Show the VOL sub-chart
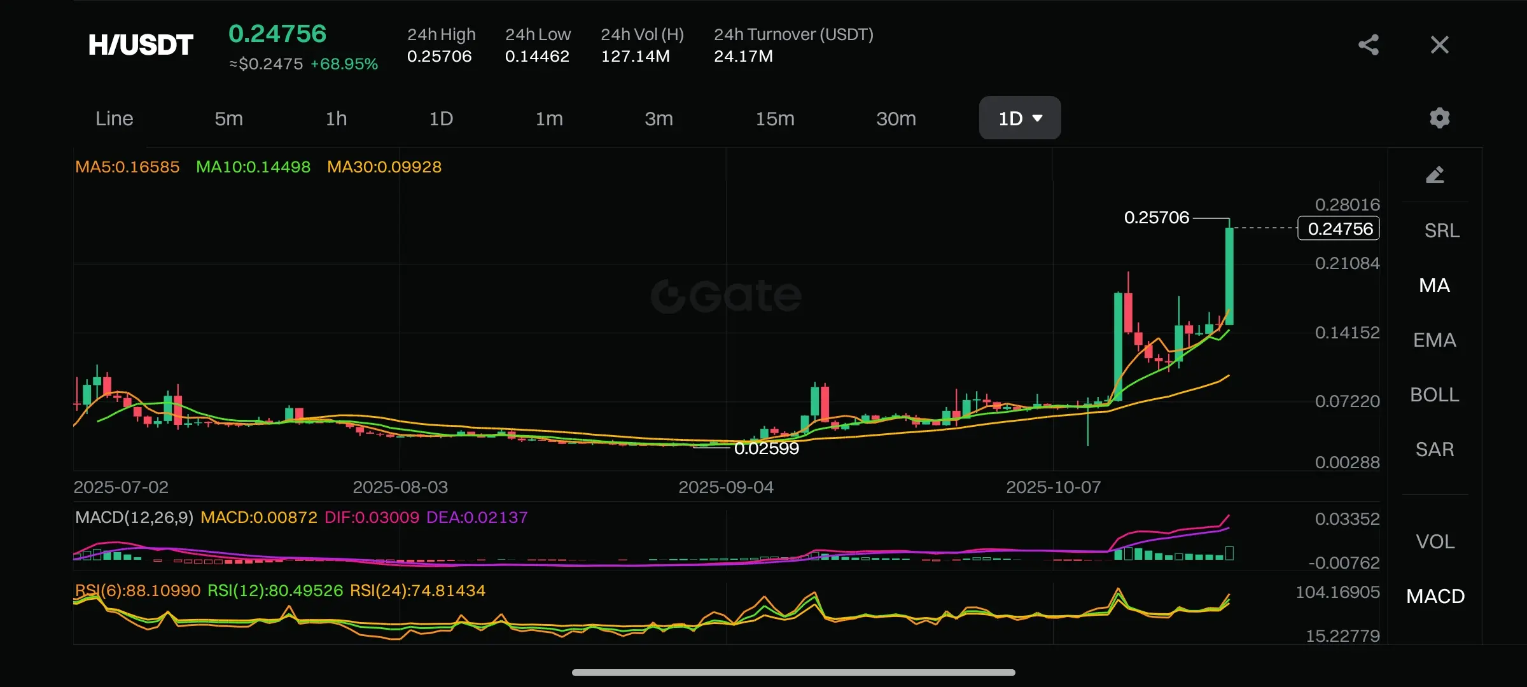This screenshot has width=1527, height=687. pos(1435,541)
